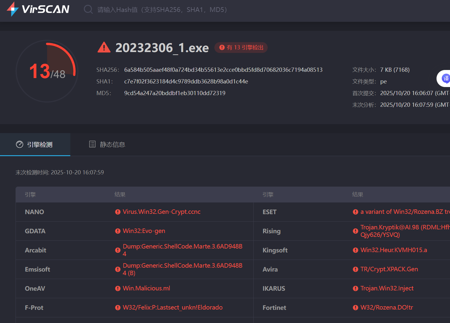
Task: Click the gauge icon in 引擎检测 tab
Action: click(19, 144)
